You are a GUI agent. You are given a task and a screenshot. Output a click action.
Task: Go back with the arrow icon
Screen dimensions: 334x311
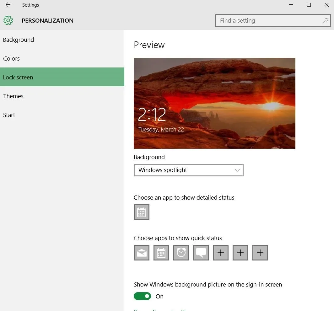coord(8,5)
